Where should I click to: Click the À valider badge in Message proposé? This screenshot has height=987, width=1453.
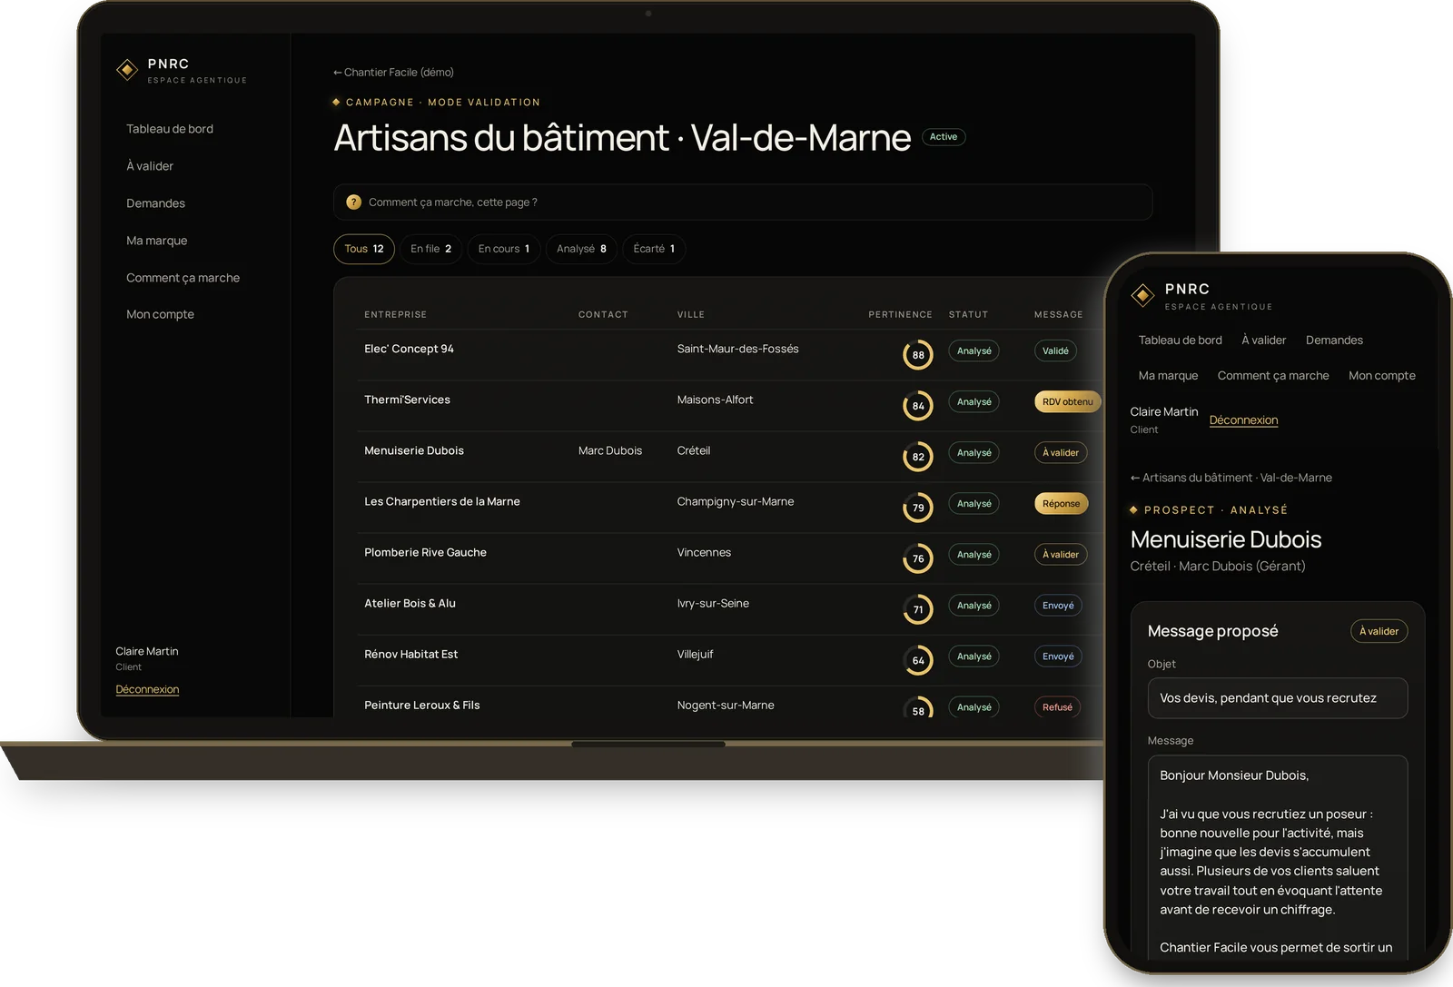1379,631
